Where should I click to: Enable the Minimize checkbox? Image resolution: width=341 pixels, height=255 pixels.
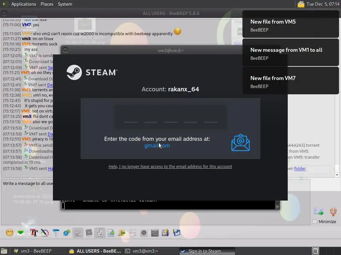click(314, 221)
